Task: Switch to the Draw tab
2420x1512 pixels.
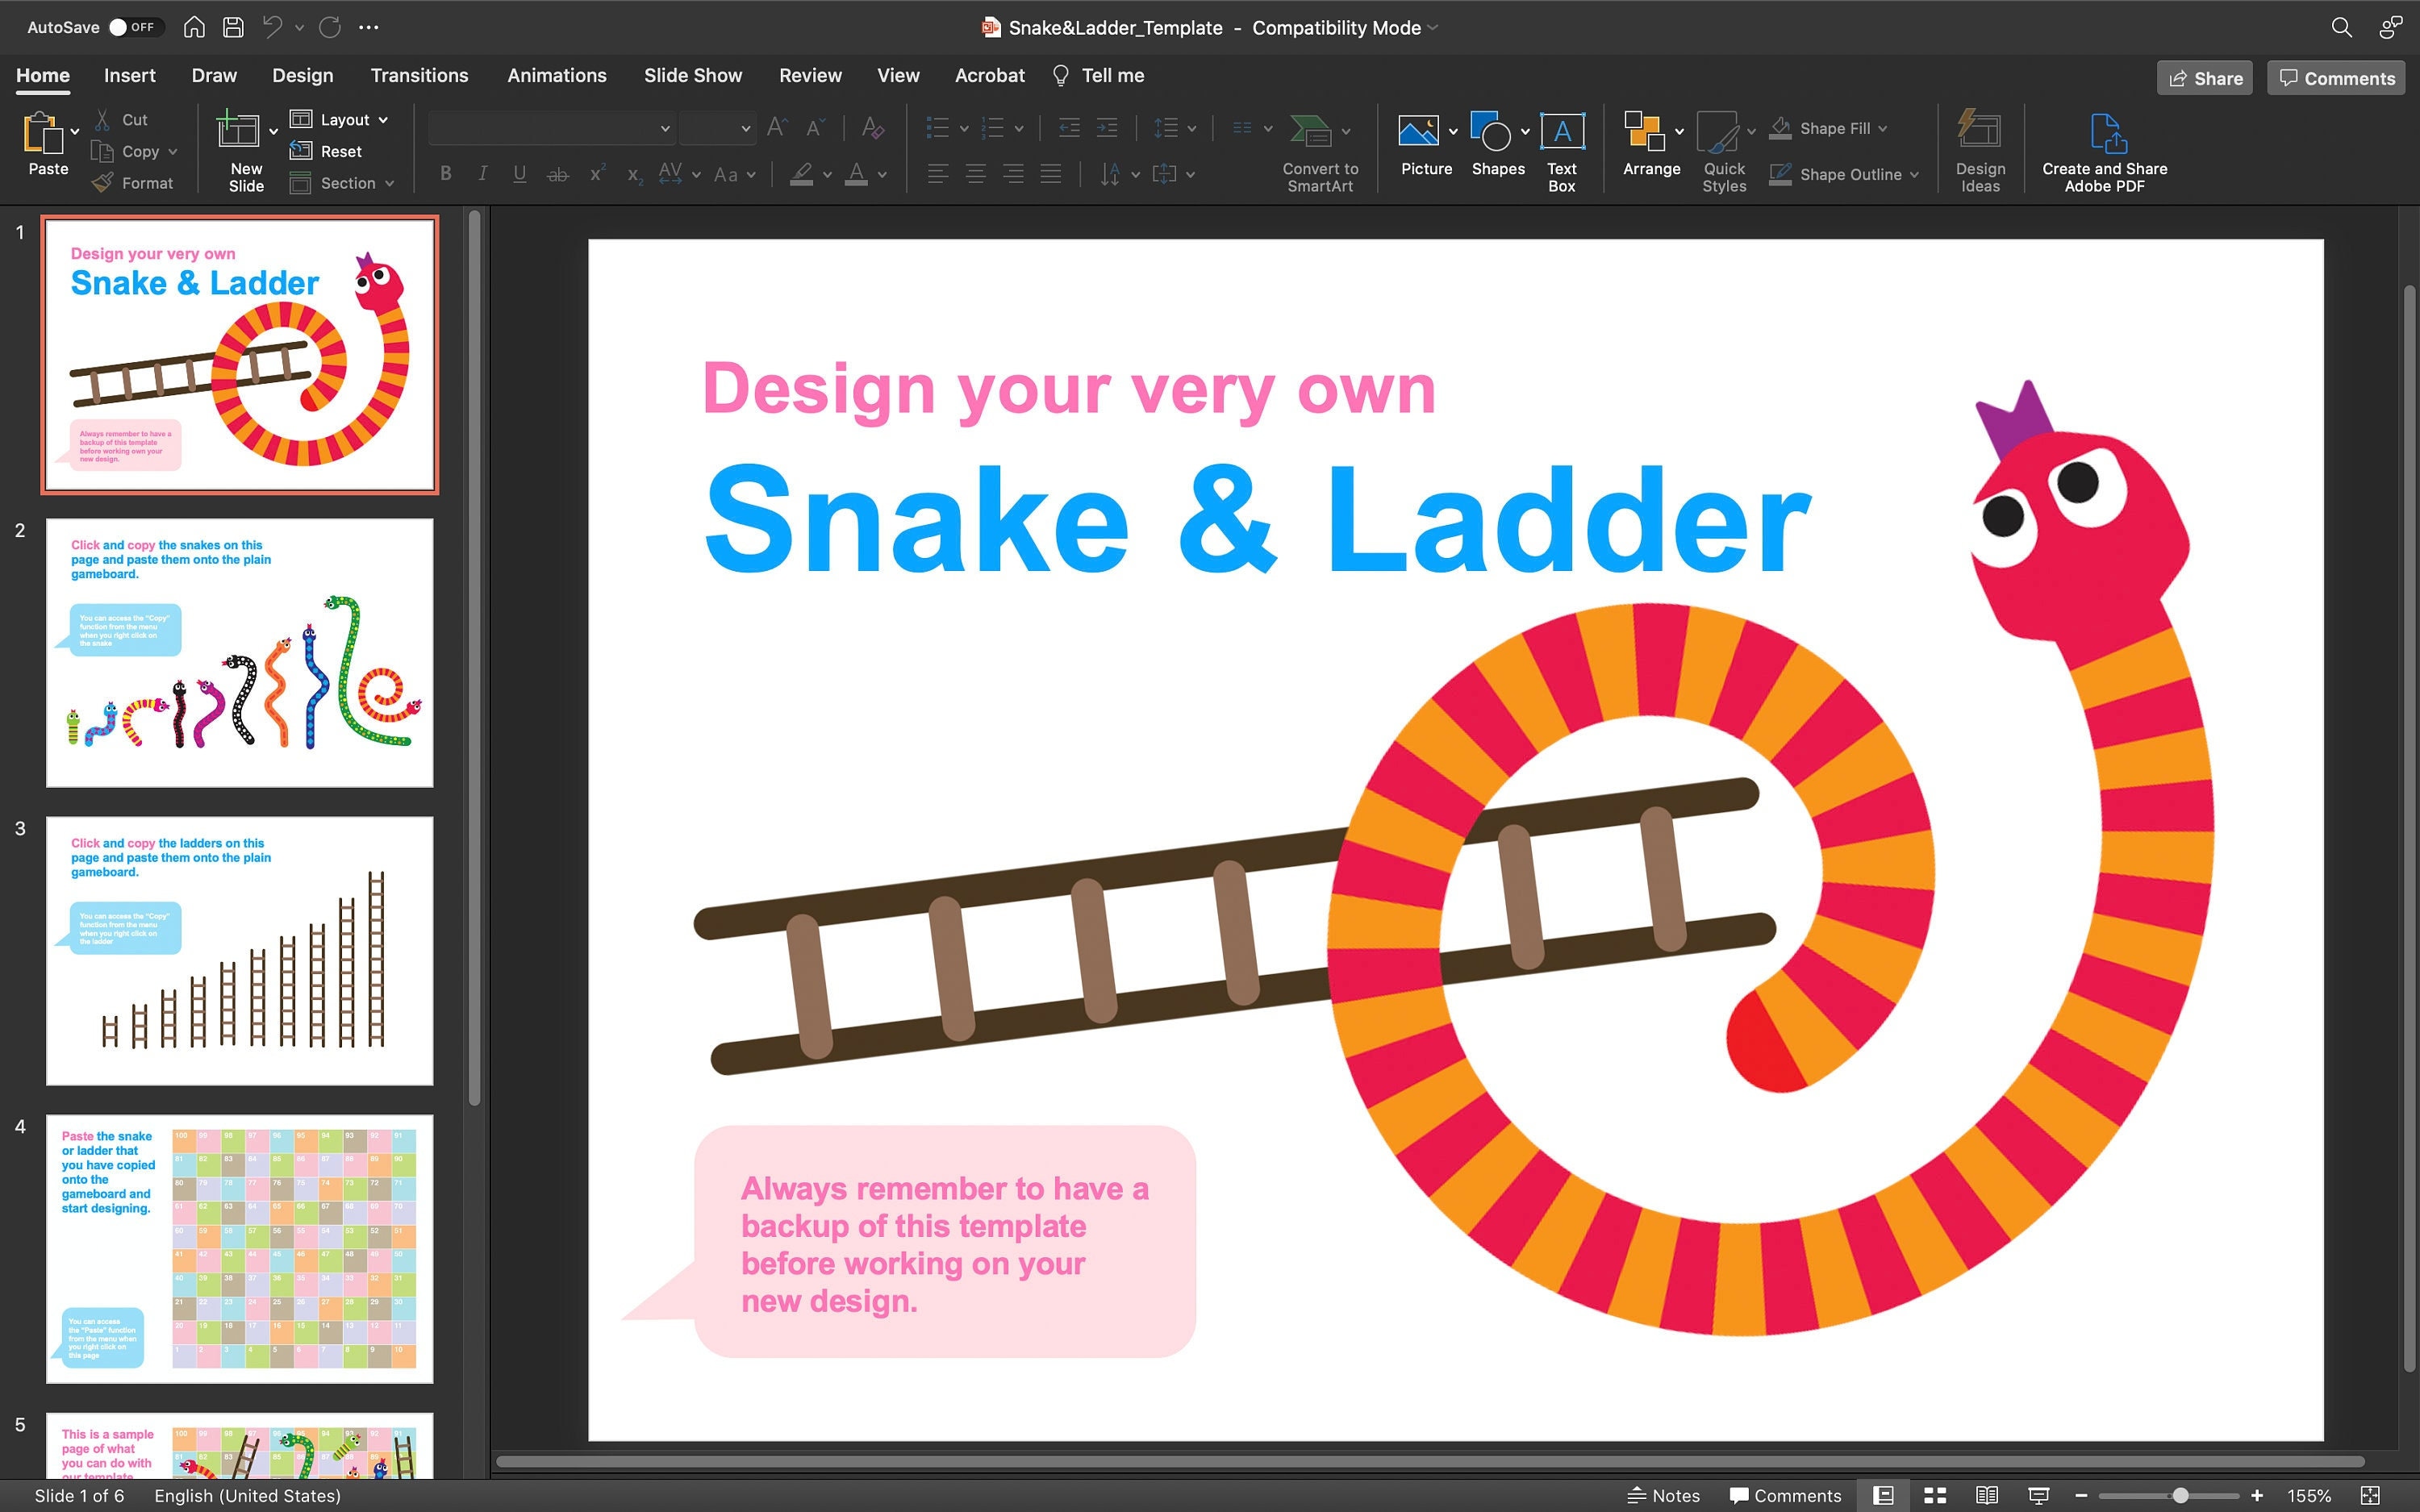Action: pyautogui.click(x=214, y=75)
